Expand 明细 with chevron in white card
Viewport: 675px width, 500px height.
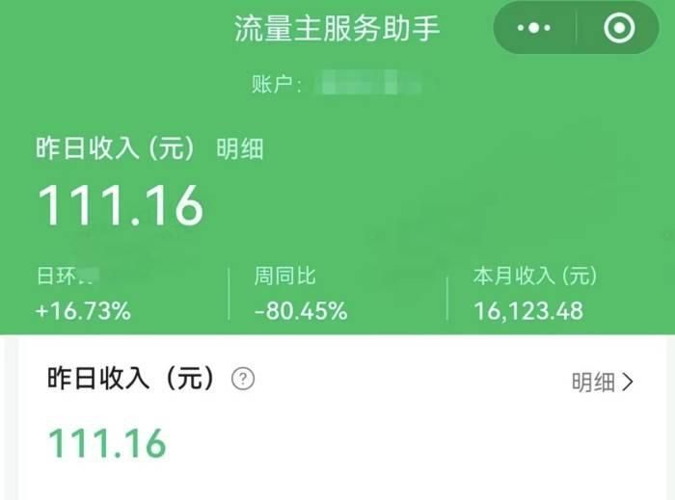(x=603, y=382)
